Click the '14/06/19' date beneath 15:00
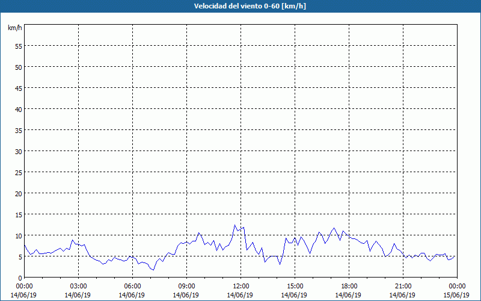Viewport: 481px width, 301px height. pos(294,295)
